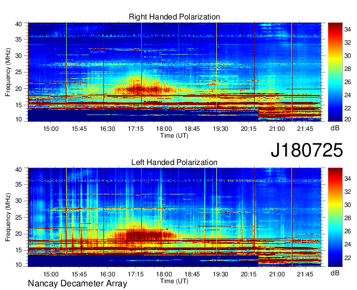Click the 30 MHz tick of left-handed plot
Viewport: 357px width, 290px height.
pyautogui.click(x=19, y=201)
